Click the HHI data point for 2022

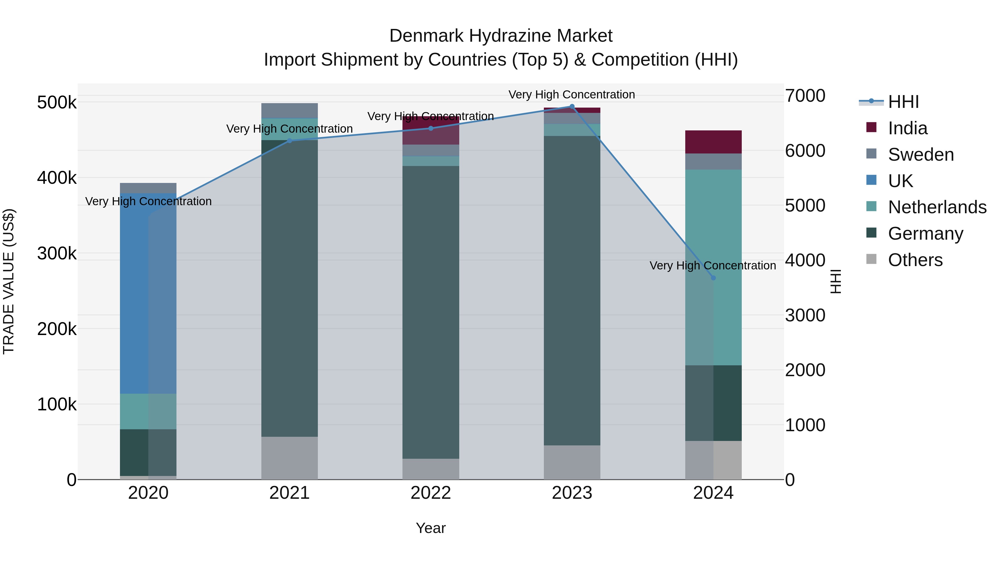(x=431, y=129)
